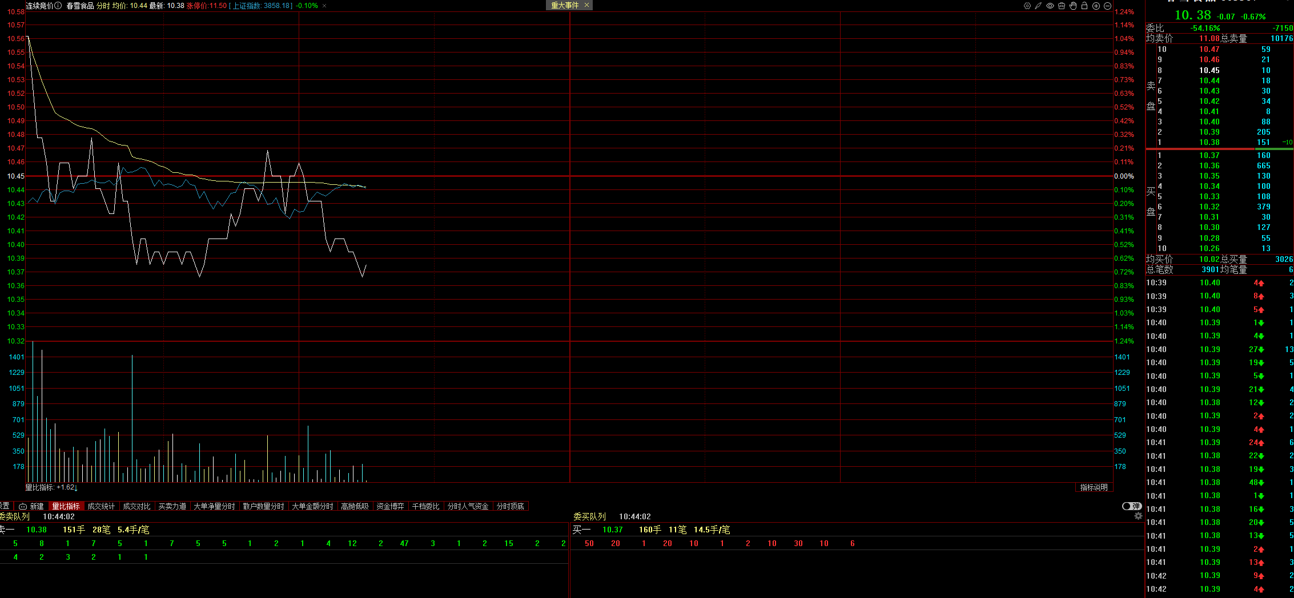Open the toolbox briefcase icon
Viewport: 1294px width, 598px height.
click(x=1062, y=6)
